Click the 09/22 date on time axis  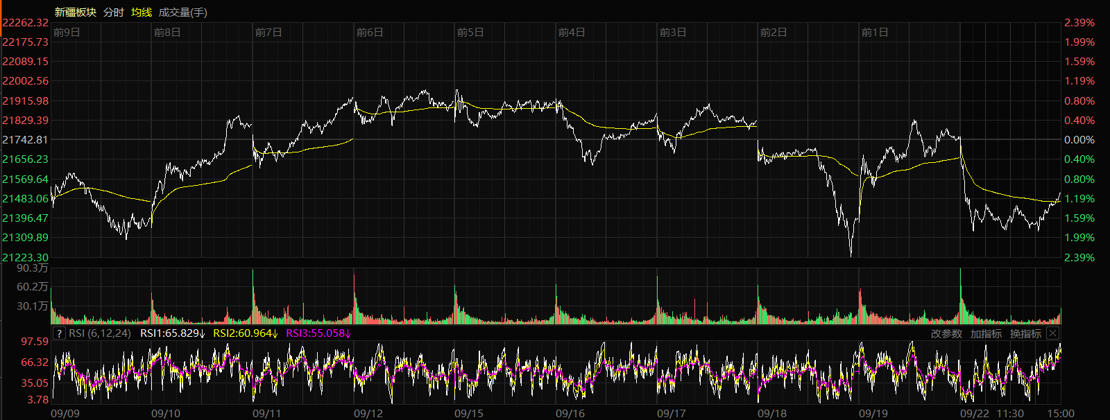[974, 414]
